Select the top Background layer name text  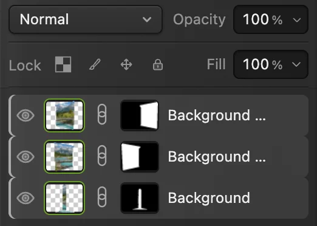point(217,115)
